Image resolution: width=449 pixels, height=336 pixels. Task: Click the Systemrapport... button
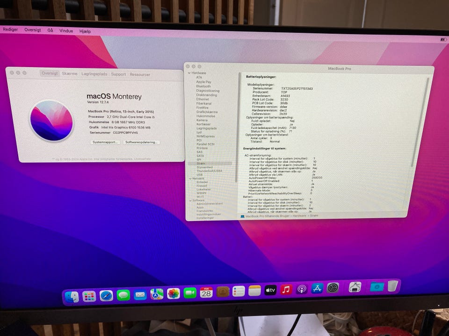pos(105,142)
